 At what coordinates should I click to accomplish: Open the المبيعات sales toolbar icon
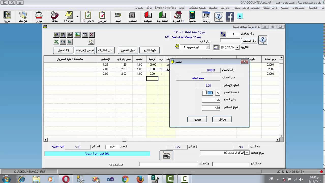(148, 17)
